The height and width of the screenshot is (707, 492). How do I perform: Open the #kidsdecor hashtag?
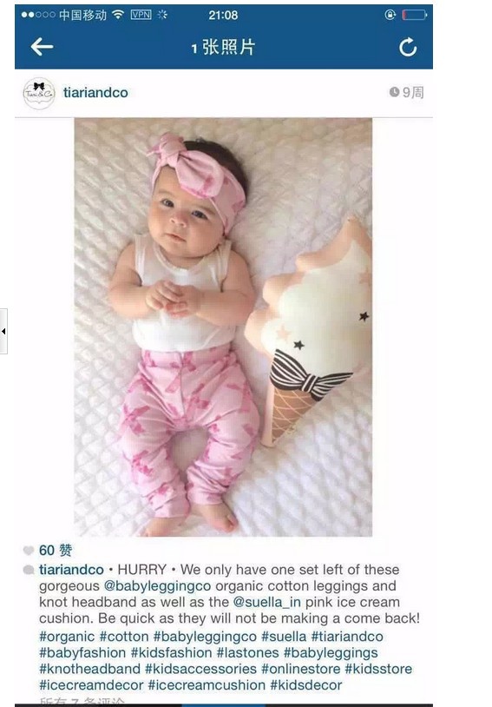coord(306,685)
